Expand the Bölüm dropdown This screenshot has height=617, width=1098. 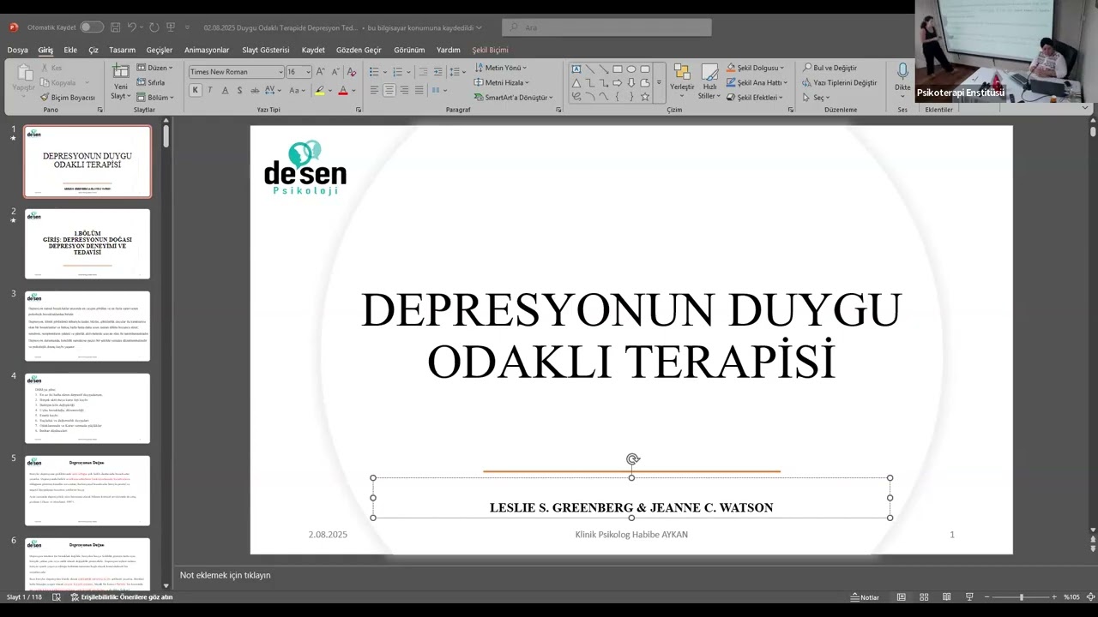pyautogui.click(x=154, y=97)
